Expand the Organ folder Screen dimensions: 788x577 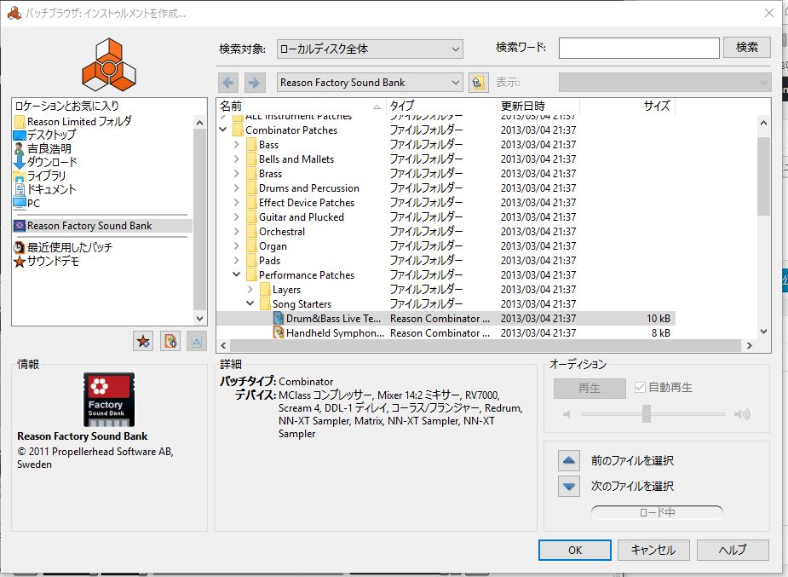236,245
